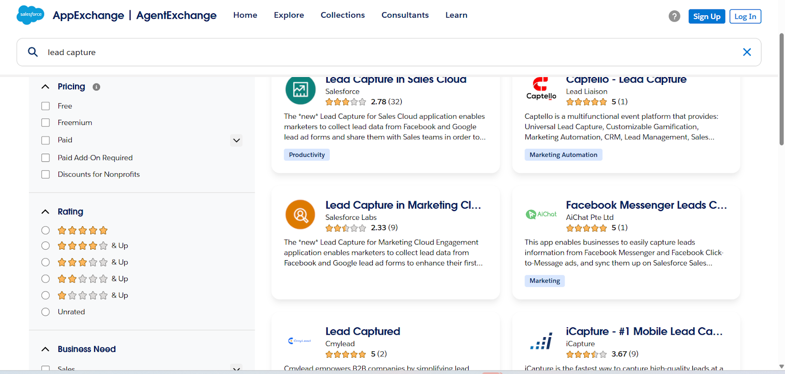Click the Log In button
Viewport: 785px width, 374px height.
pos(745,16)
